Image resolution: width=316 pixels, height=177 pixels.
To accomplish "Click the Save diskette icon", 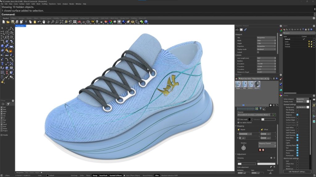I will [12, 22].
